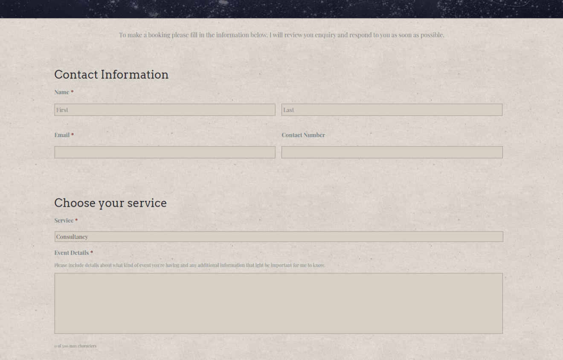Screen dimensions: 563x360
Task: Click the required asterisk beside Event Details
Action: 92,253
